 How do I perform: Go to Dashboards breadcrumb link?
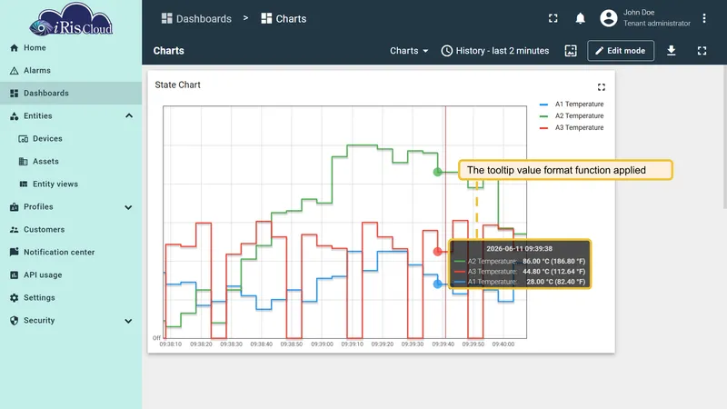click(x=196, y=18)
